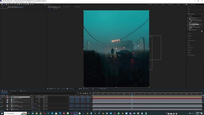Select the Gradient Wipe effect

pos(193,30)
